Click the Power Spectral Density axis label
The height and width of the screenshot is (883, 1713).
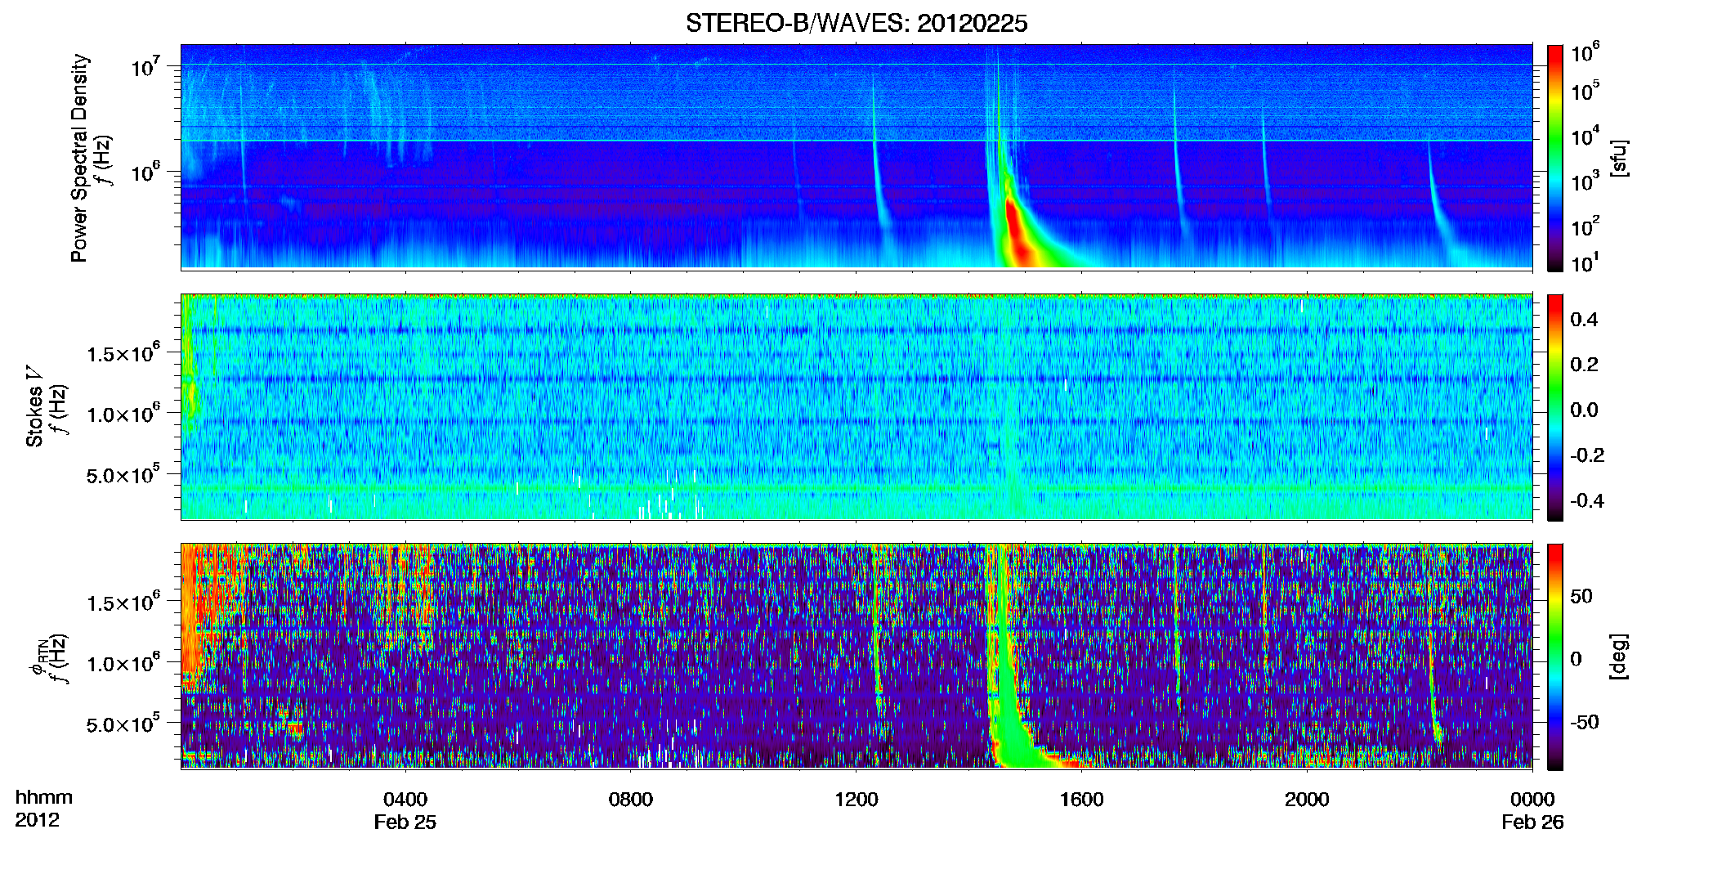pyautogui.click(x=79, y=158)
